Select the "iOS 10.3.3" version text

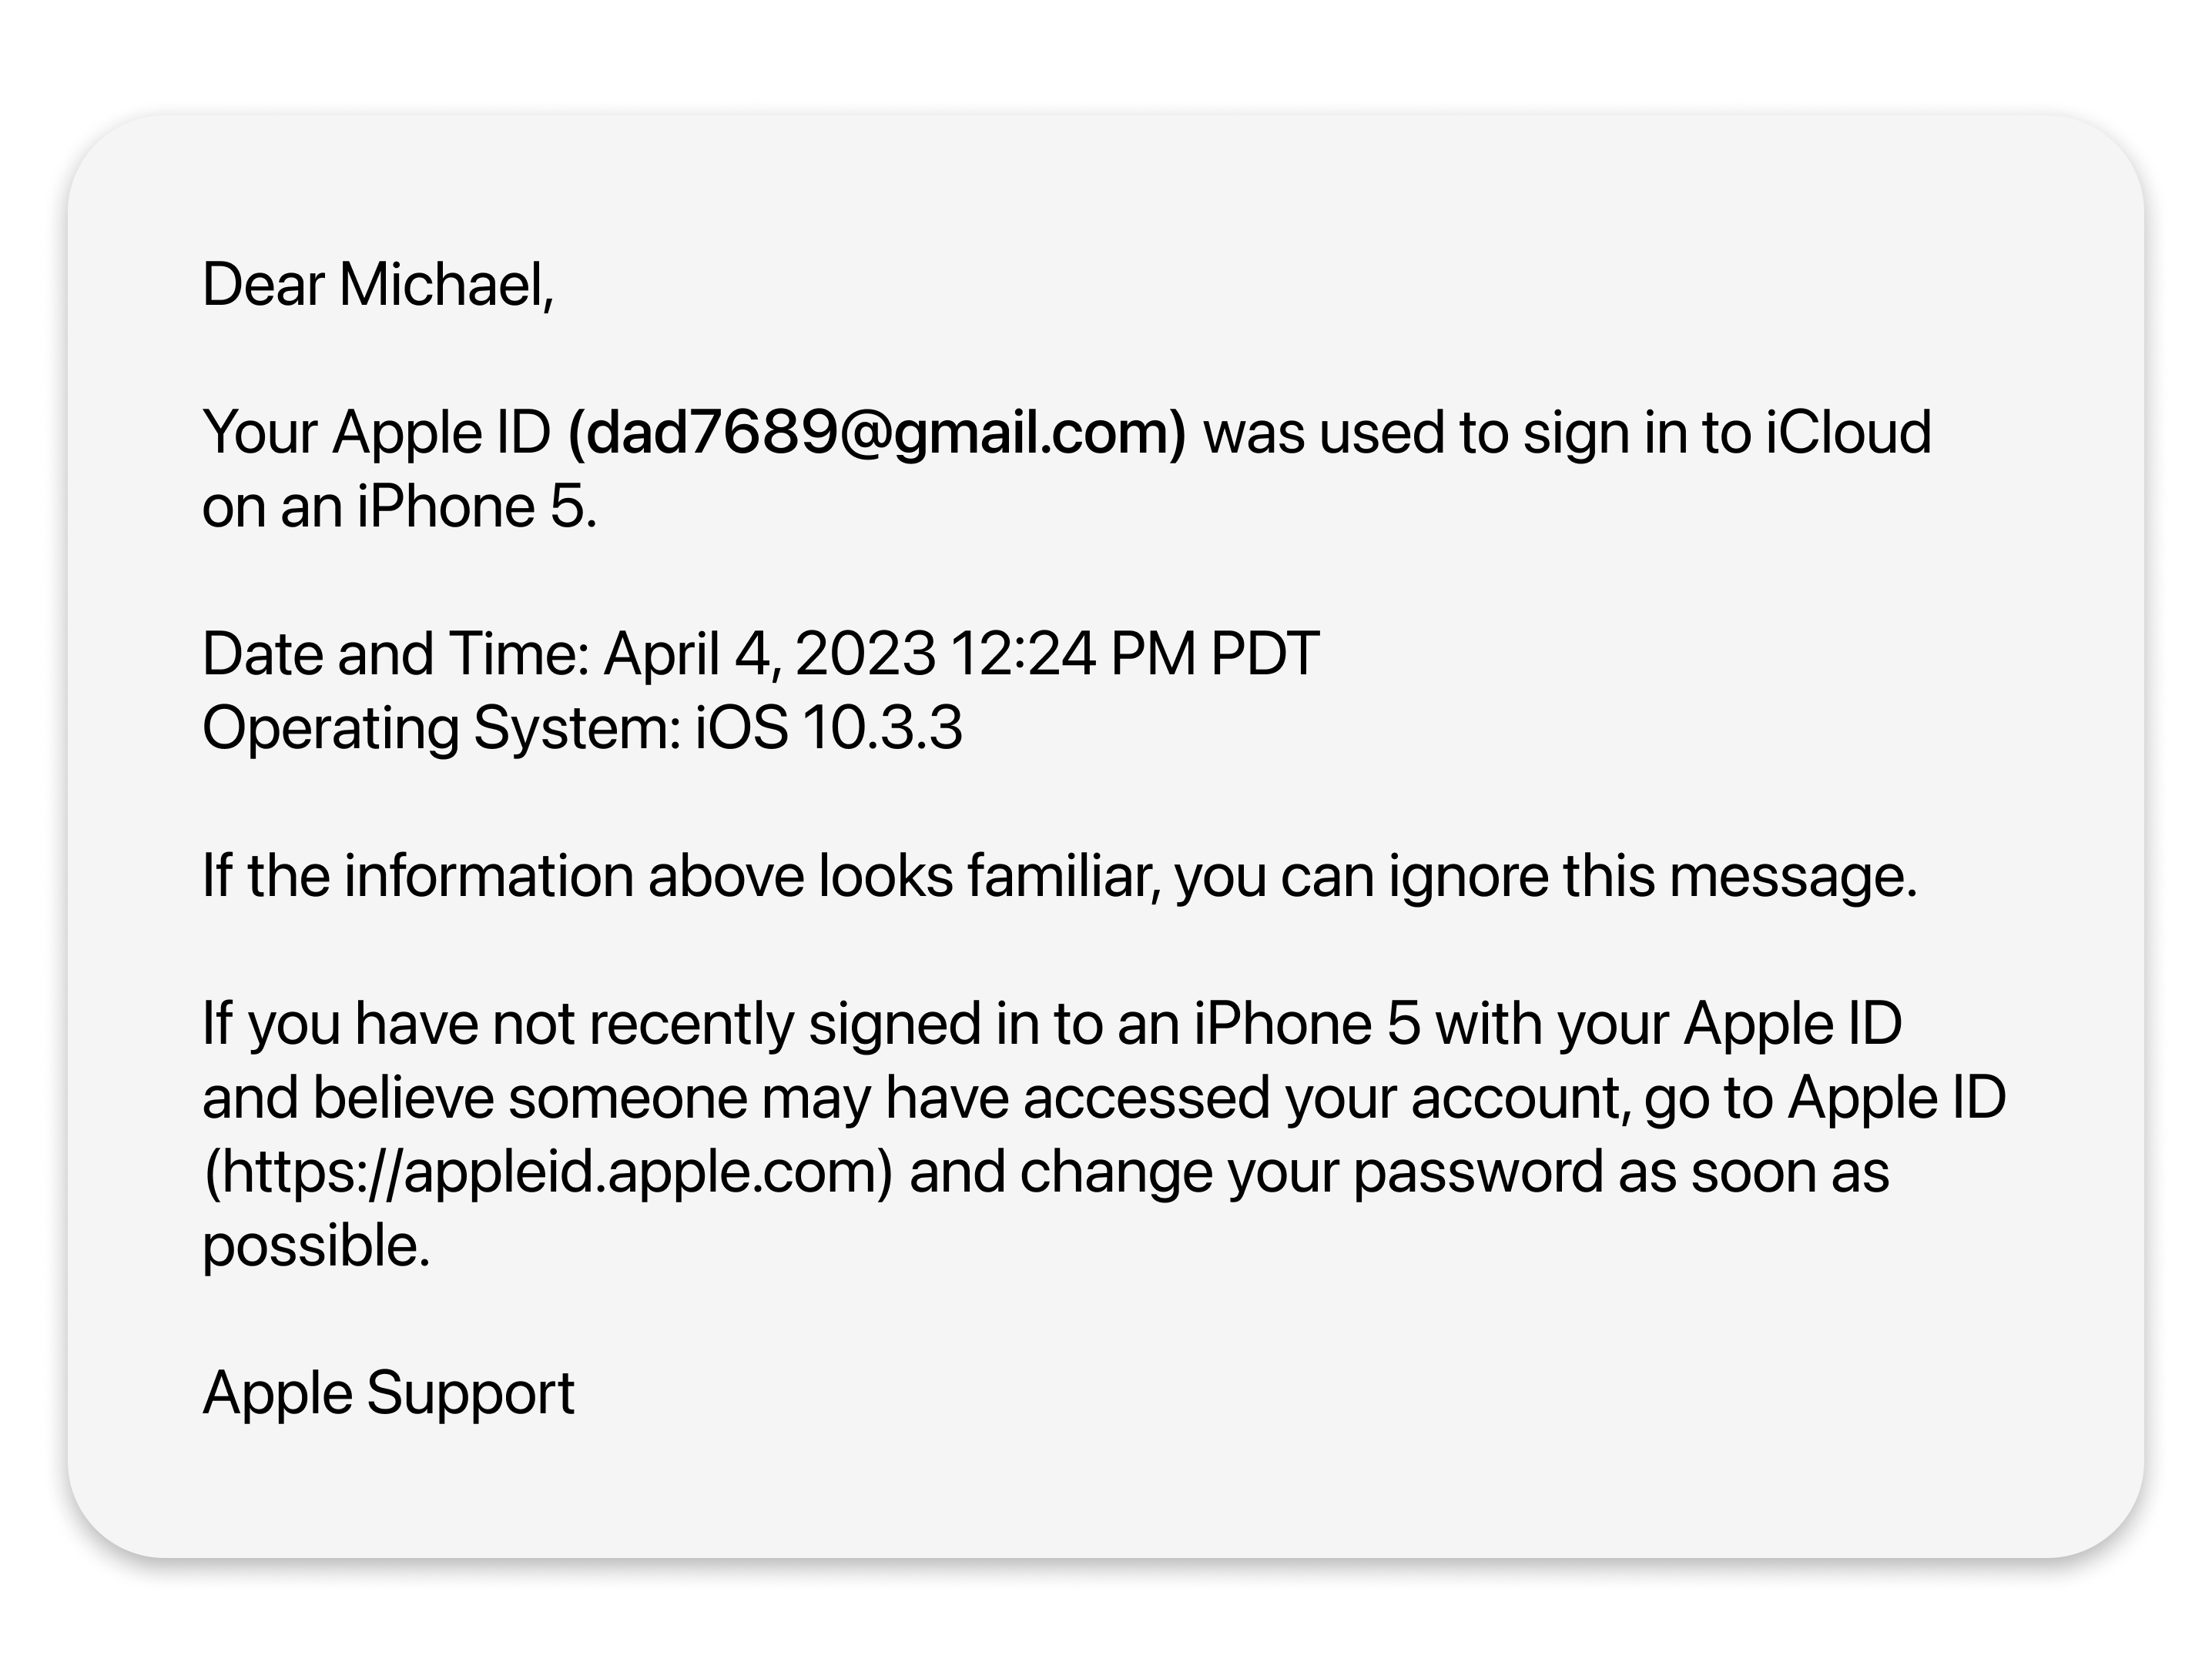pyautogui.click(x=829, y=727)
